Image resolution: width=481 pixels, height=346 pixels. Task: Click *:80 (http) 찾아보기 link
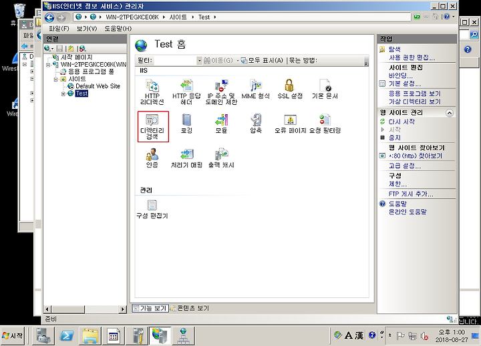pyautogui.click(x=416, y=156)
